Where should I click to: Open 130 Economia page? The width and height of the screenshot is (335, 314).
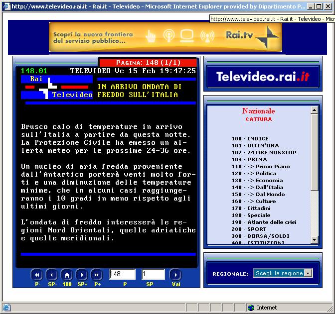click(257, 181)
